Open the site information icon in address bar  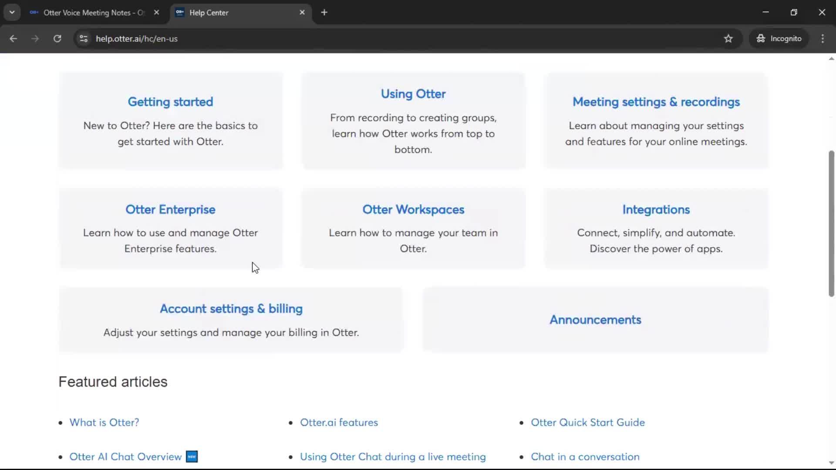coord(84,38)
